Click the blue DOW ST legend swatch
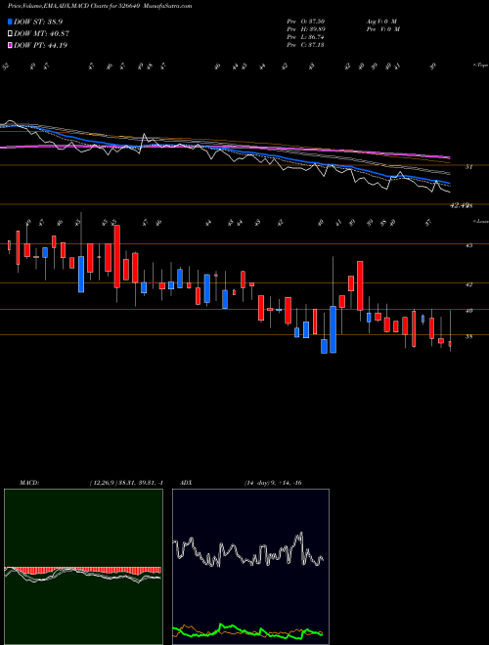Image resolution: width=489 pixels, height=645 pixels. [x=10, y=21]
